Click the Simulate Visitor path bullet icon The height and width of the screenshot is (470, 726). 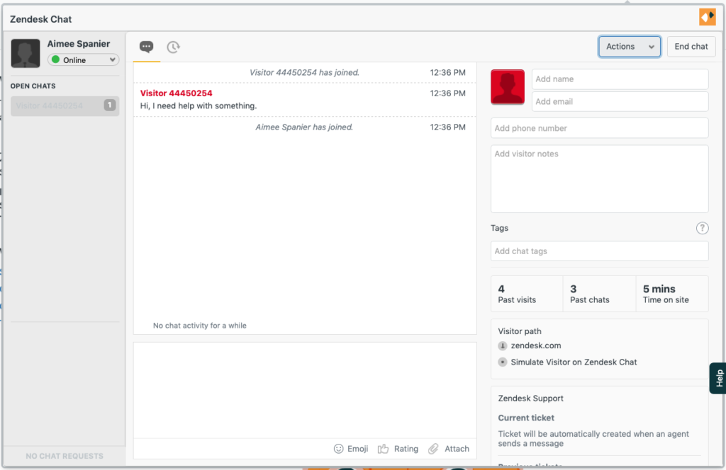503,362
